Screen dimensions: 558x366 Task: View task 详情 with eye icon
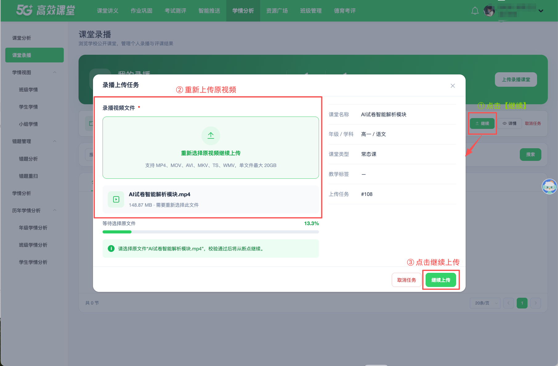pos(510,123)
